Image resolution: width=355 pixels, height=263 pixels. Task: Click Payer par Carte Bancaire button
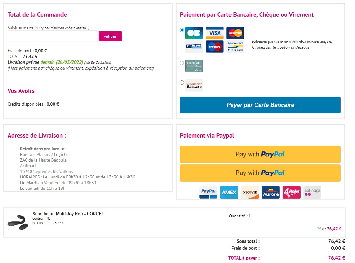260,105
